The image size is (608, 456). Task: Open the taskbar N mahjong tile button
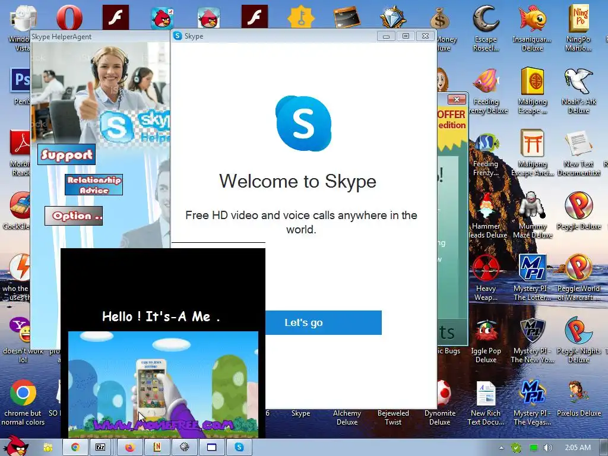(x=157, y=448)
